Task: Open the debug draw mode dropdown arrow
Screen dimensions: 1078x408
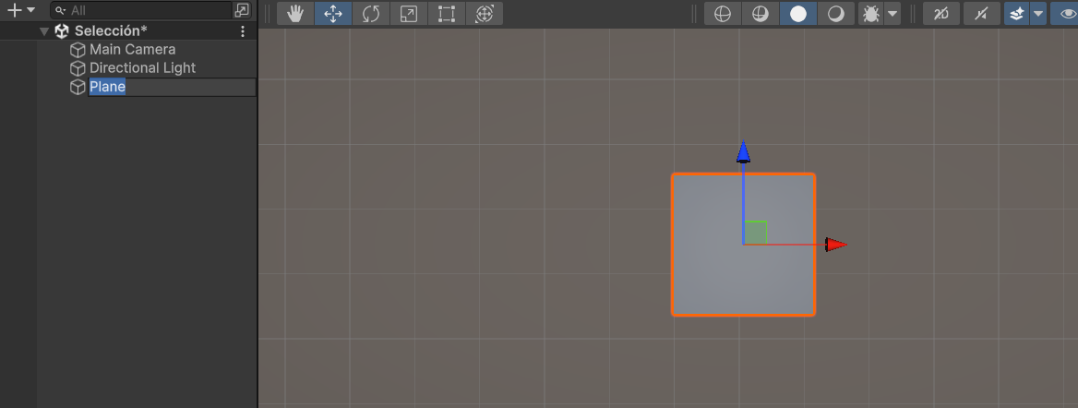Action: (x=892, y=13)
